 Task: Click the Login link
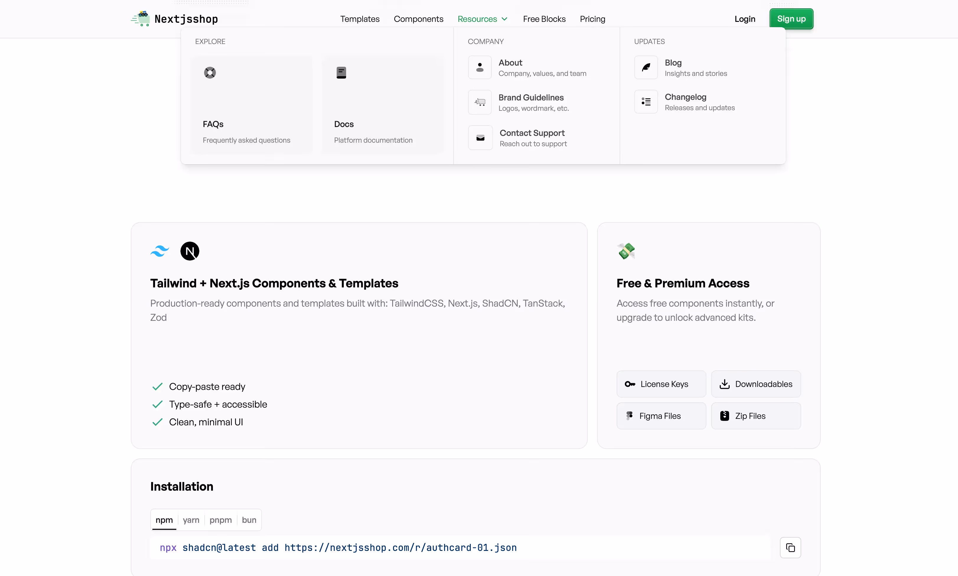click(744, 19)
